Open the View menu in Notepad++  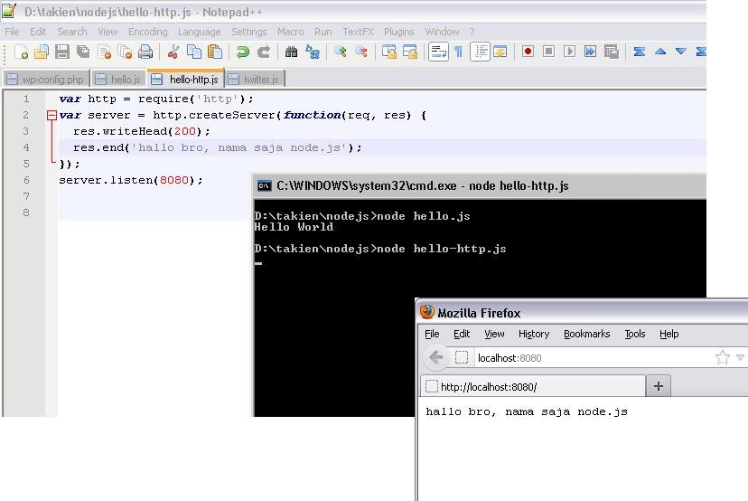[x=108, y=32]
